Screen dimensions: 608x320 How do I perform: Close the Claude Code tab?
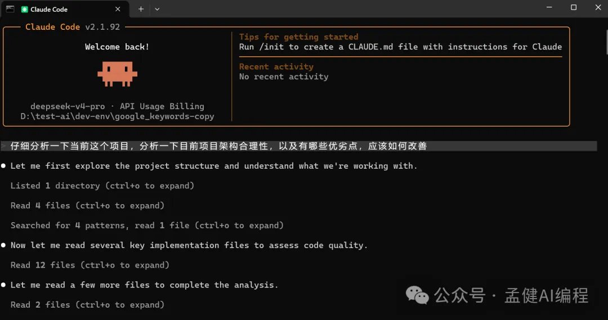coord(118,9)
